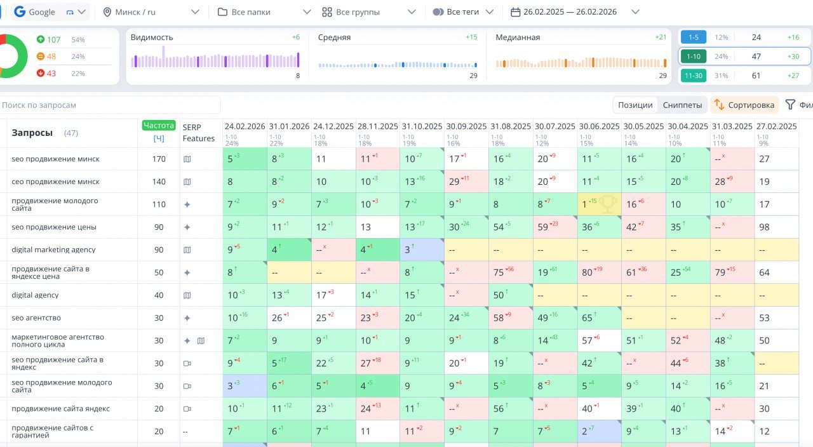This screenshot has height=447, width=813.
Task: Click the green "Частота" column badge
Action: click(158, 125)
